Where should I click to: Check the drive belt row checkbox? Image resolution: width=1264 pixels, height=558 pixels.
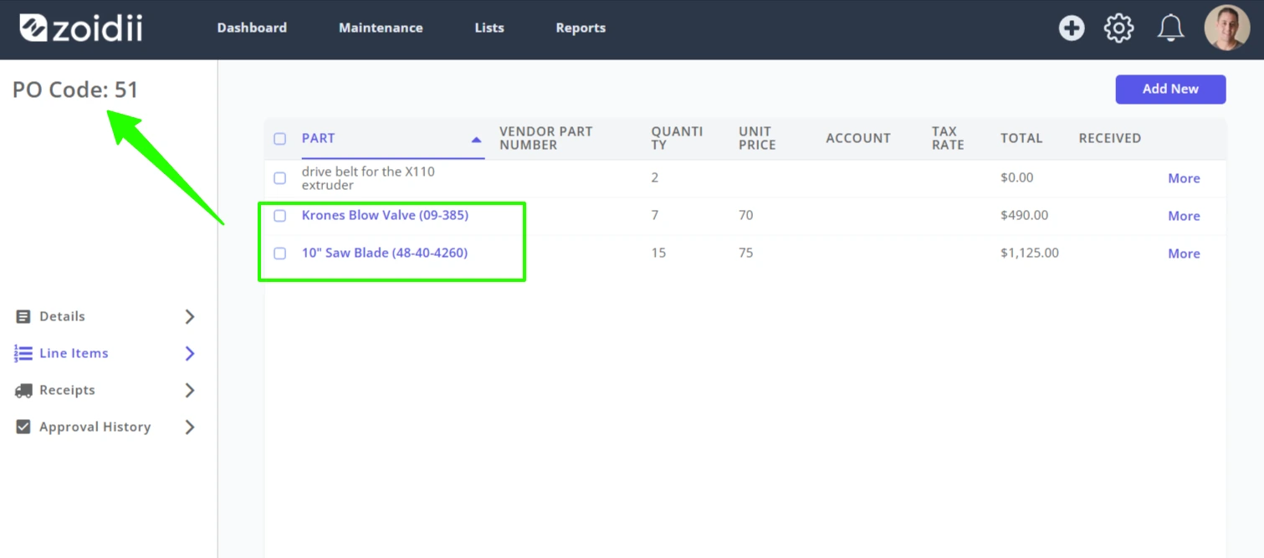pos(280,178)
